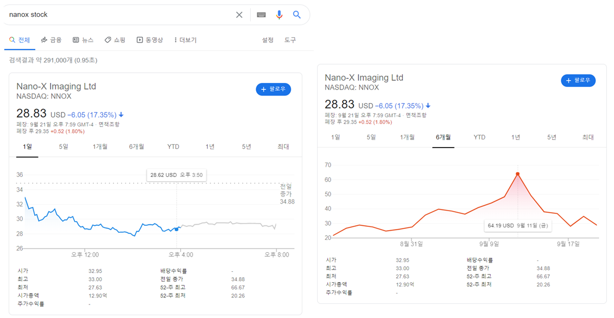Click 팔로우 button in the blue intraday chart card
Image resolution: width=614 pixels, height=318 pixels.
(273, 90)
